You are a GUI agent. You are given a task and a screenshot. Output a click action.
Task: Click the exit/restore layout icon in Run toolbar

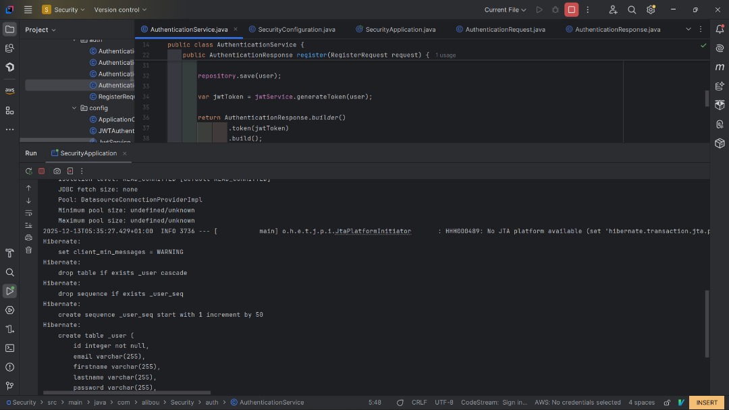point(70,172)
